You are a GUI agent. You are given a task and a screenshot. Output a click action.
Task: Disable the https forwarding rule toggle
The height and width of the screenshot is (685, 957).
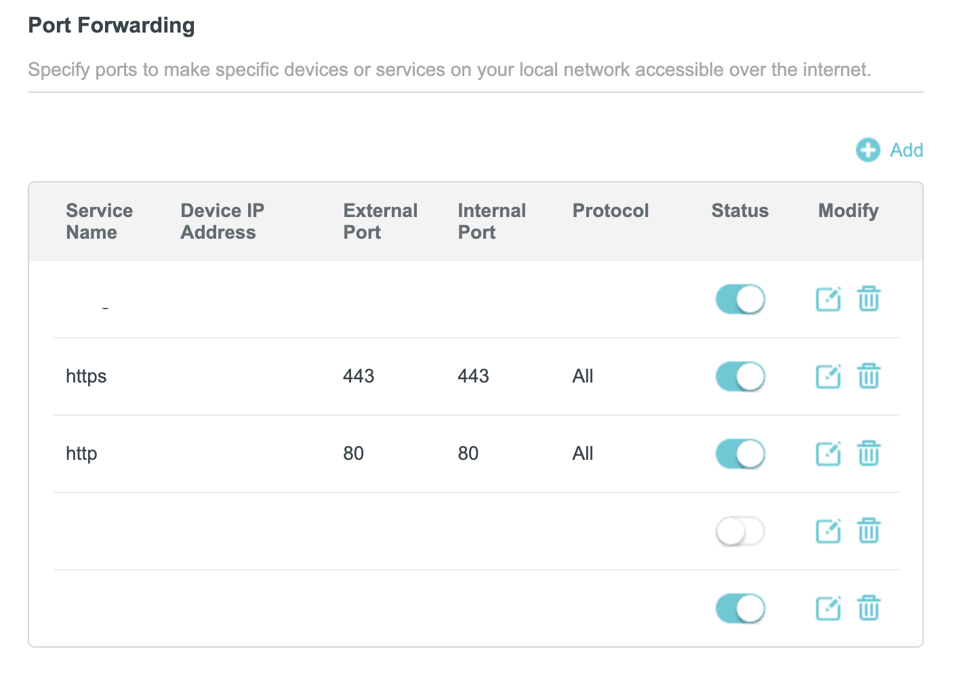[x=740, y=376]
